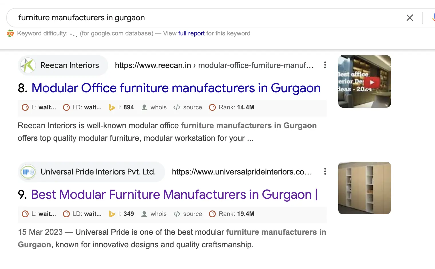Viewport: 435px width, 269px height.
Task: Click inside the search query field
Action: click(200, 18)
